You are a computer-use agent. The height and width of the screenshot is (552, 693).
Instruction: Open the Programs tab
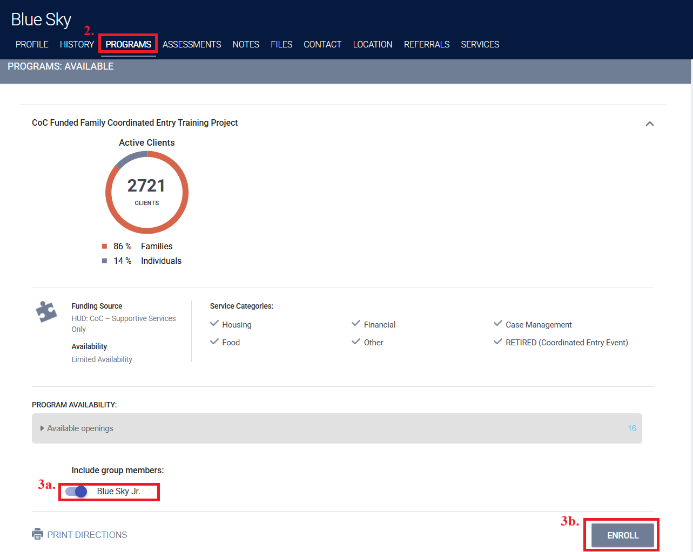coord(128,44)
